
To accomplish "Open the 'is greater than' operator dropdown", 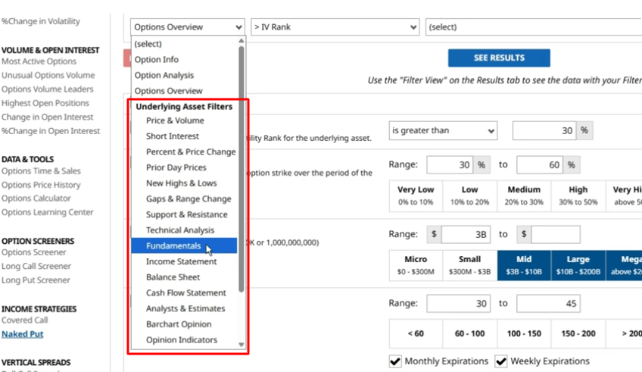I will coord(443,130).
